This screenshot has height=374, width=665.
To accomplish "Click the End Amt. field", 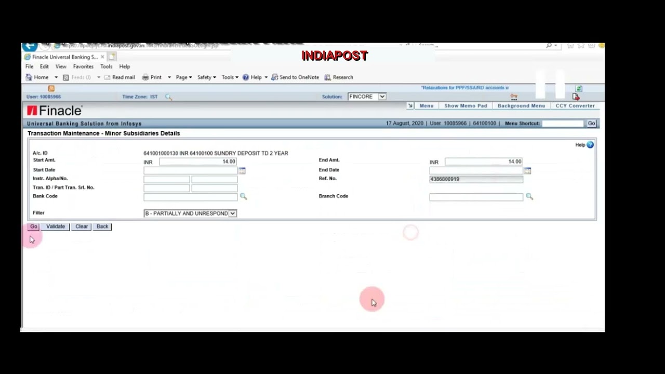I will tap(484, 162).
